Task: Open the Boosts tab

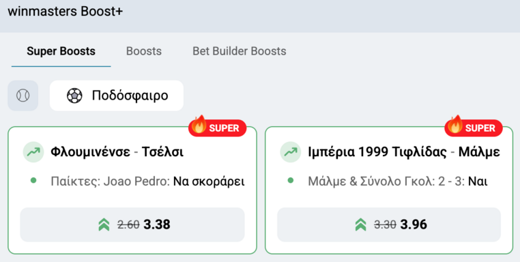Action: pyautogui.click(x=144, y=51)
